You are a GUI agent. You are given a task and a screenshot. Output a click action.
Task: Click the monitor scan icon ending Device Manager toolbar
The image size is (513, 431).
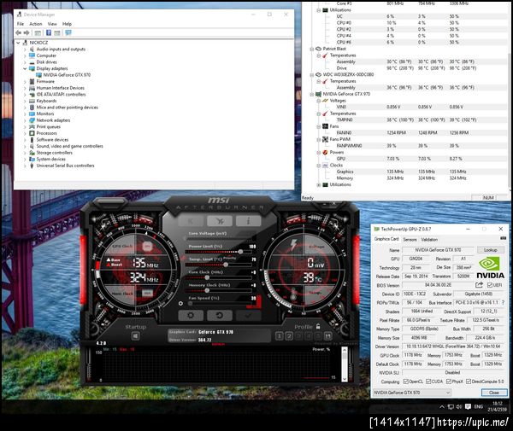[68, 32]
